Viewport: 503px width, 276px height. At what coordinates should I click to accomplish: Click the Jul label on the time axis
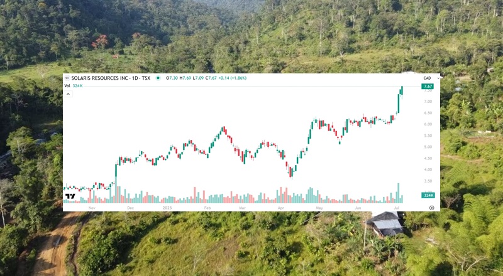(397, 208)
